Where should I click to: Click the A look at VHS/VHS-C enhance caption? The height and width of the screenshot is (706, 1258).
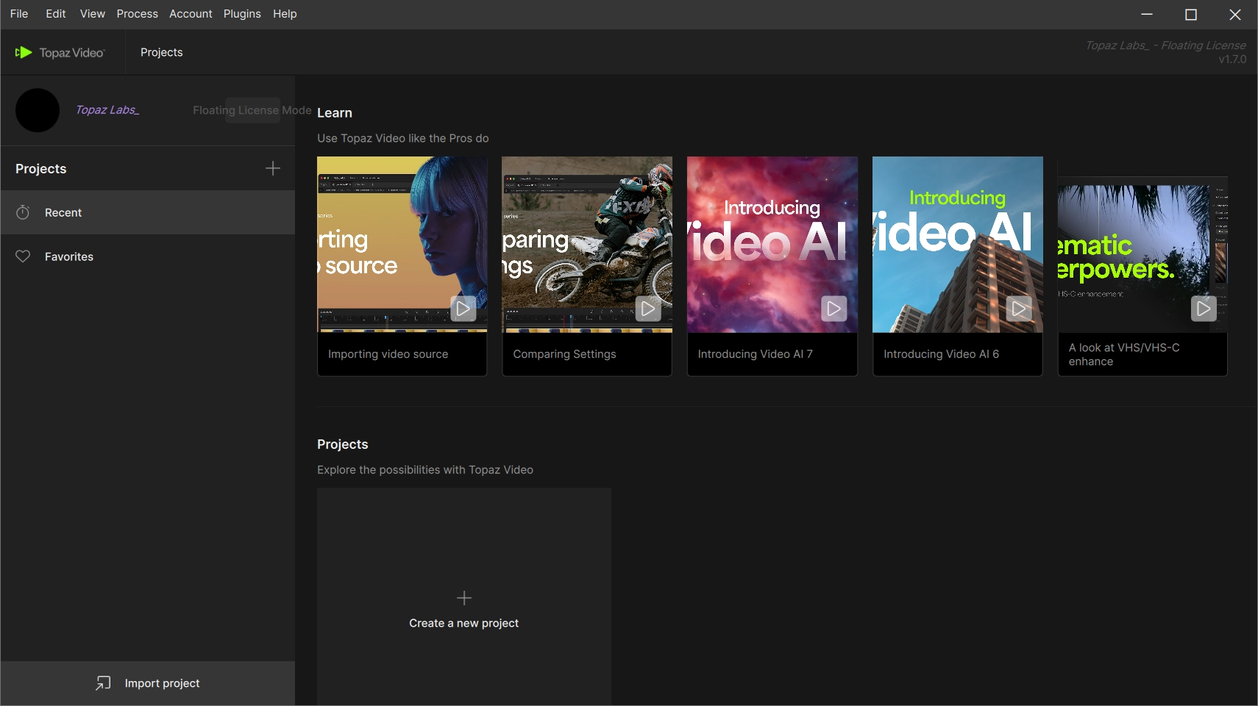click(1124, 354)
